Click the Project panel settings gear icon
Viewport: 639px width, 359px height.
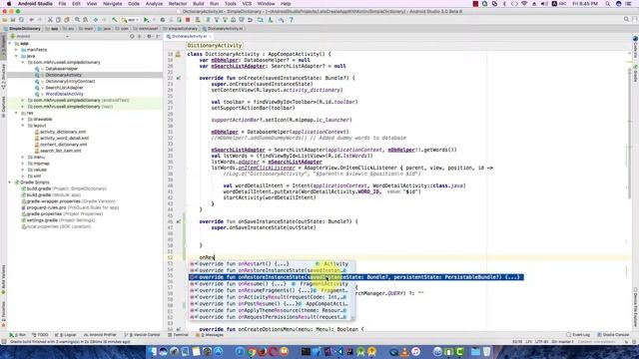149,36
